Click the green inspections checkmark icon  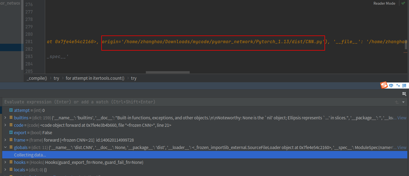403,3
